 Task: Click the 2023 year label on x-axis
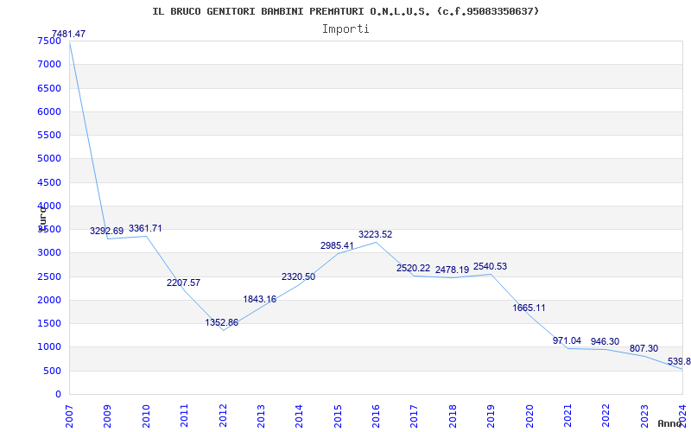(643, 416)
